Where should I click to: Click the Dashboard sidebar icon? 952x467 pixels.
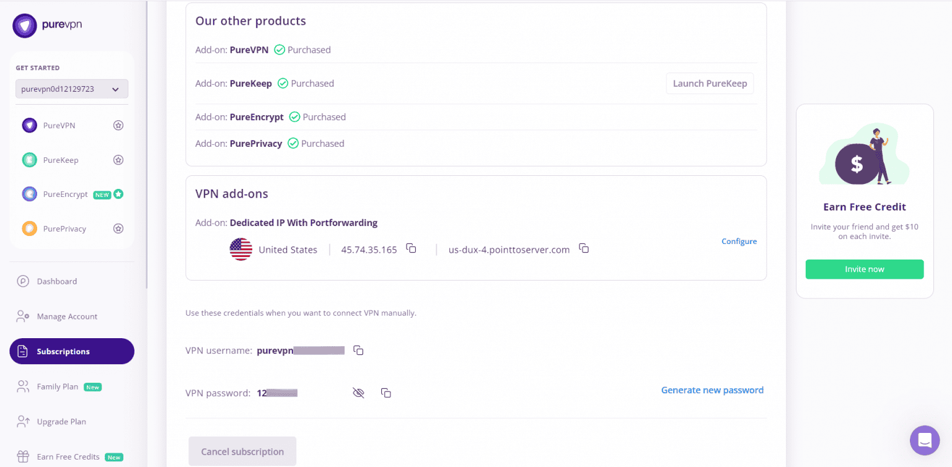[23, 281]
